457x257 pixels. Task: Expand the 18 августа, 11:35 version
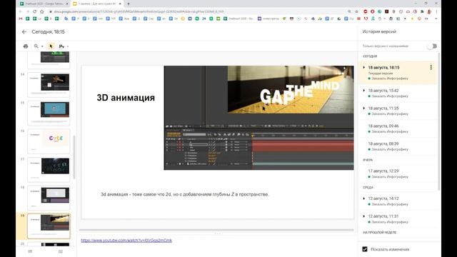363,108
